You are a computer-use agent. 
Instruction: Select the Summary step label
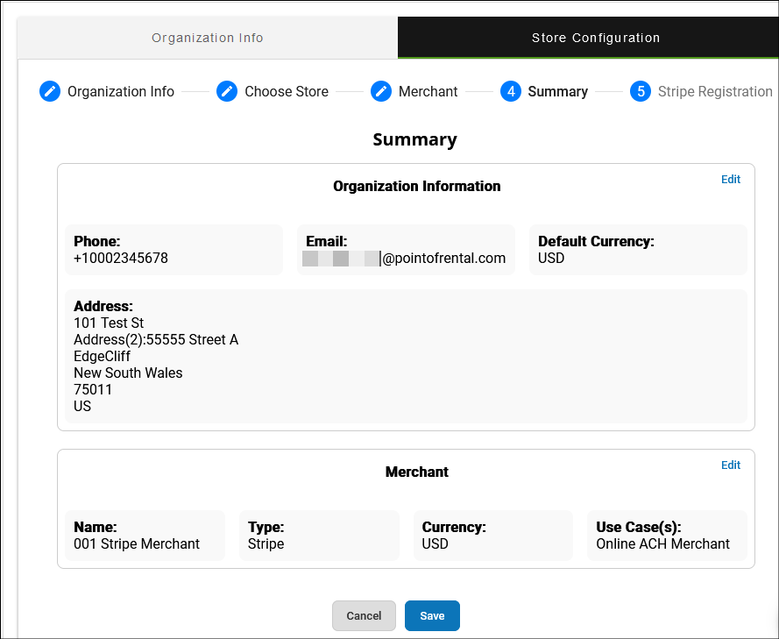(557, 91)
